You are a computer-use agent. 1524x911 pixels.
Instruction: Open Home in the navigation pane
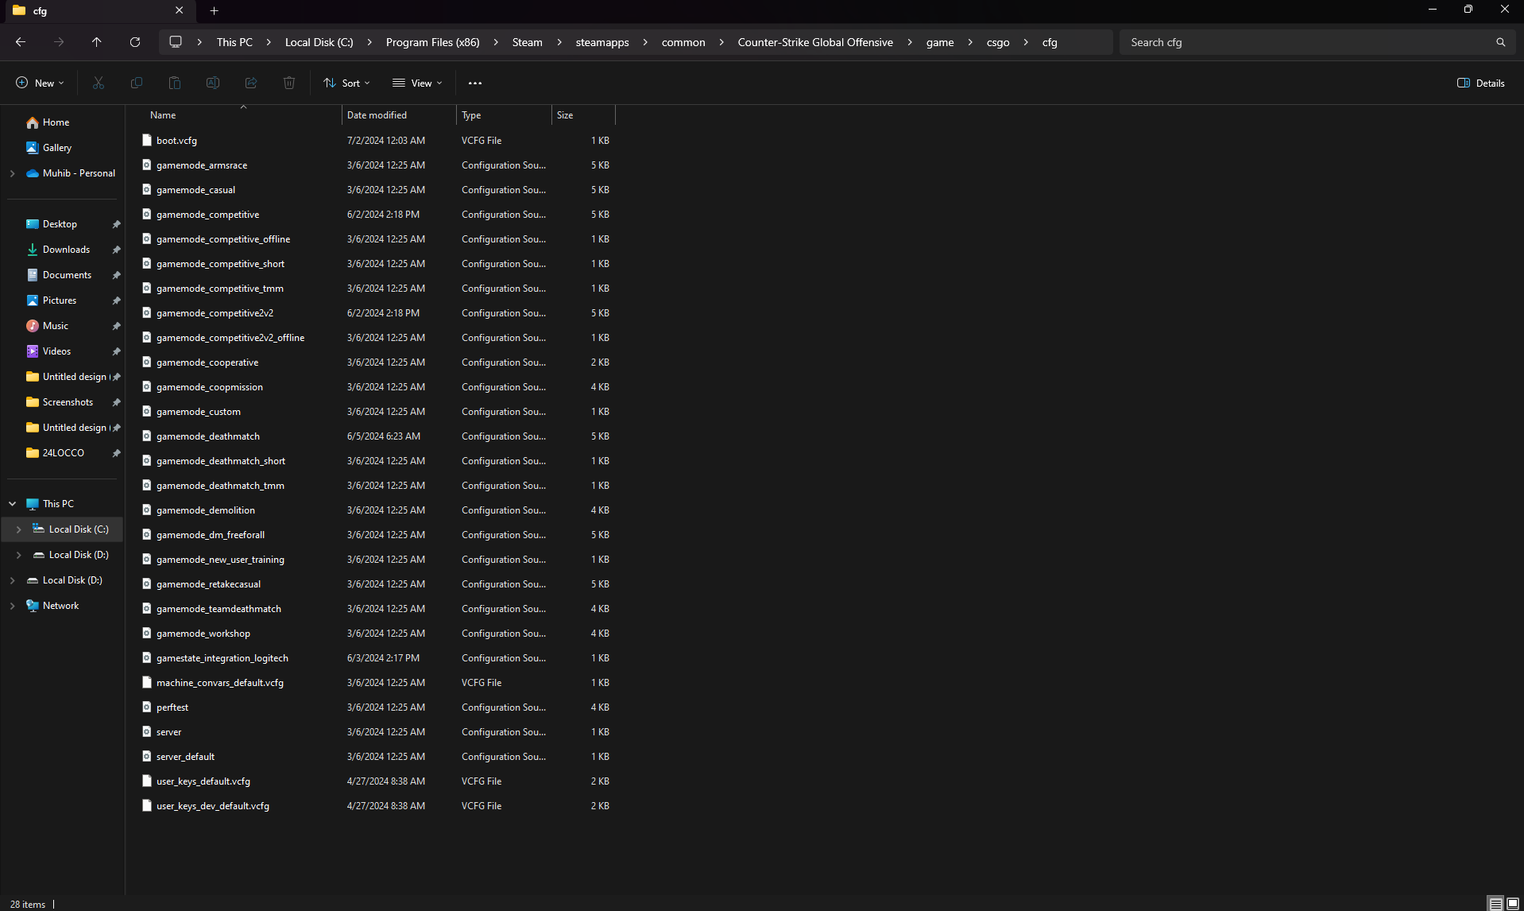tap(56, 122)
